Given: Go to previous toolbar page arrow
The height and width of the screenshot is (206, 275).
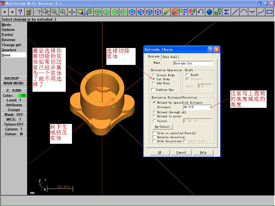Looking at the screenshot, I should pyautogui.click(x=5, y=12).
